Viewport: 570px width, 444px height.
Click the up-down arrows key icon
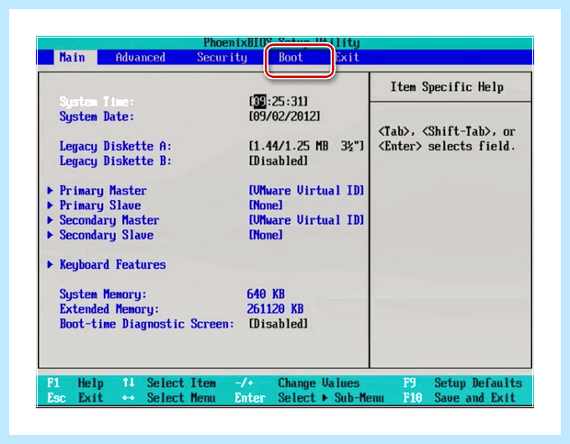[x=129, y=383]
